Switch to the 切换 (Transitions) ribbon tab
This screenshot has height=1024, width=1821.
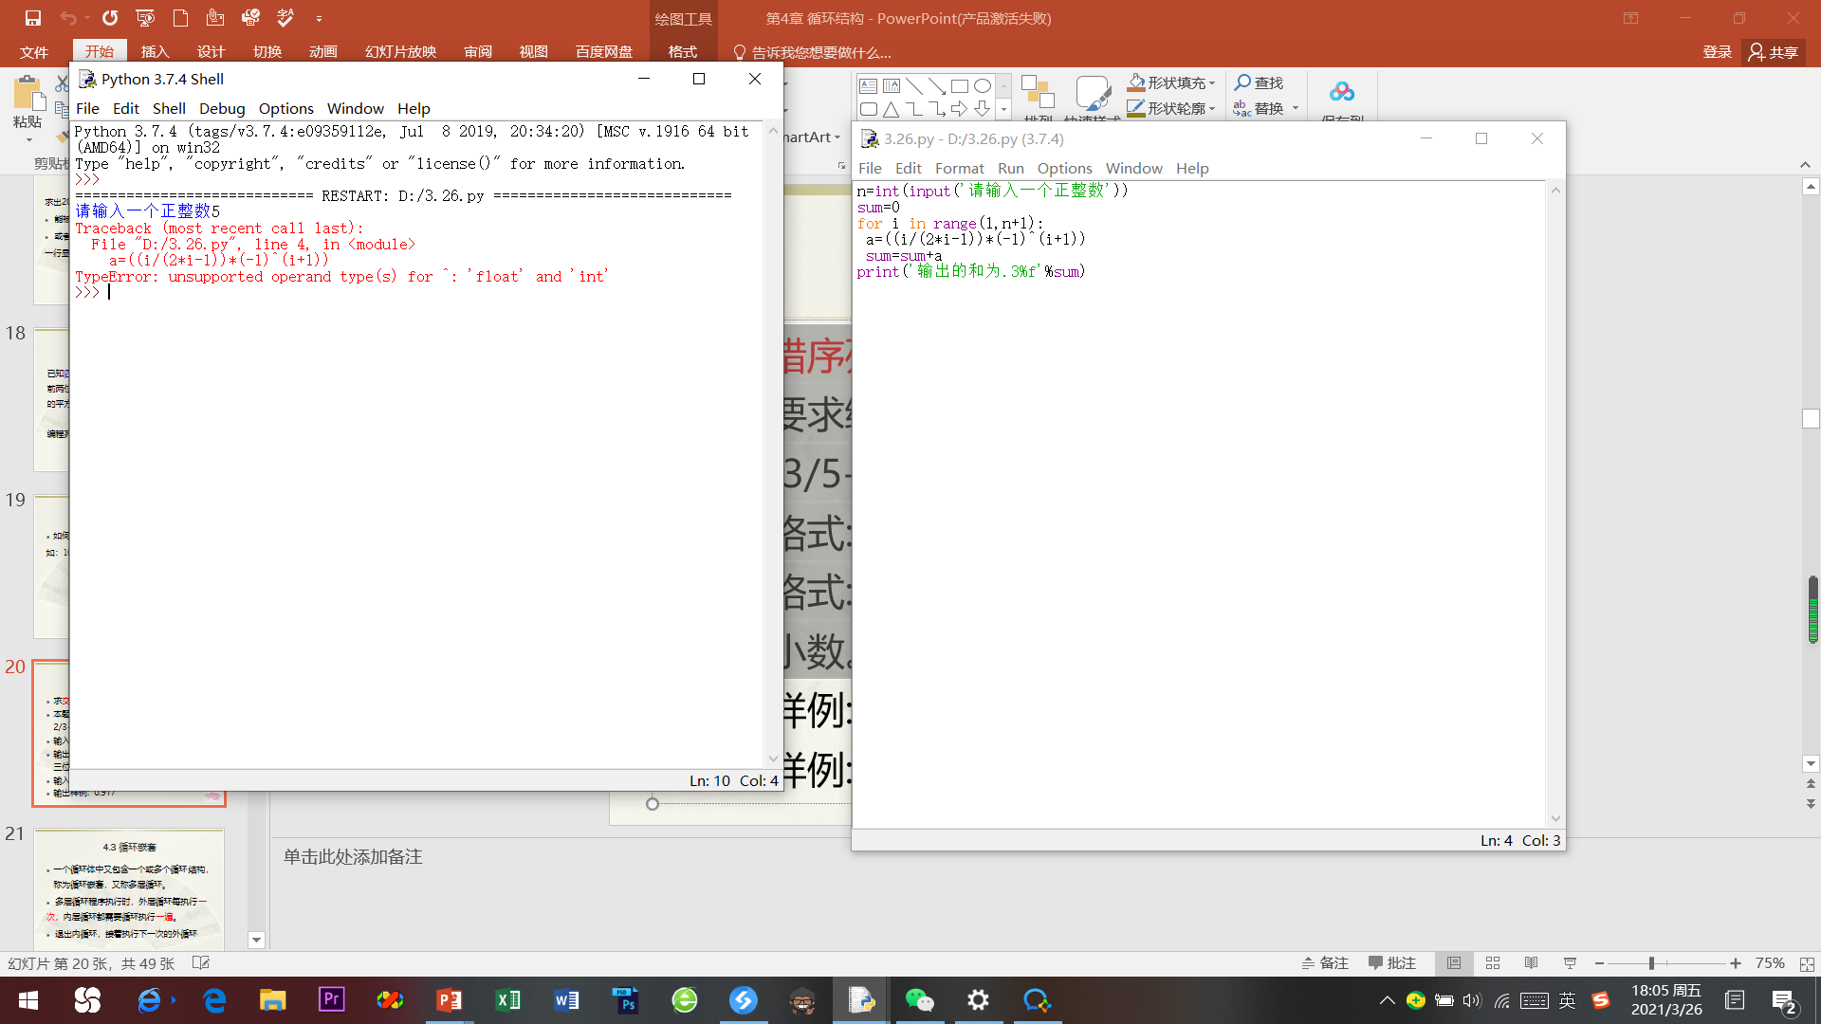(x=267, y=52)
